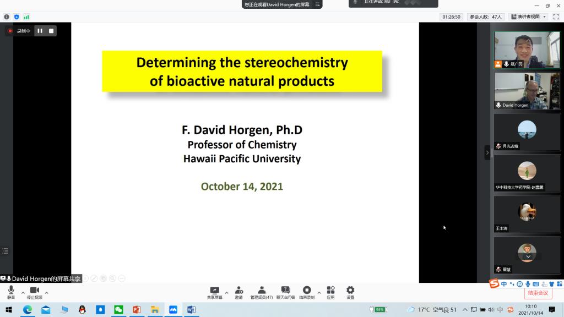Viewport: 564px width, 317px height.
Task: Open the share screen tool
Action: 215,292
